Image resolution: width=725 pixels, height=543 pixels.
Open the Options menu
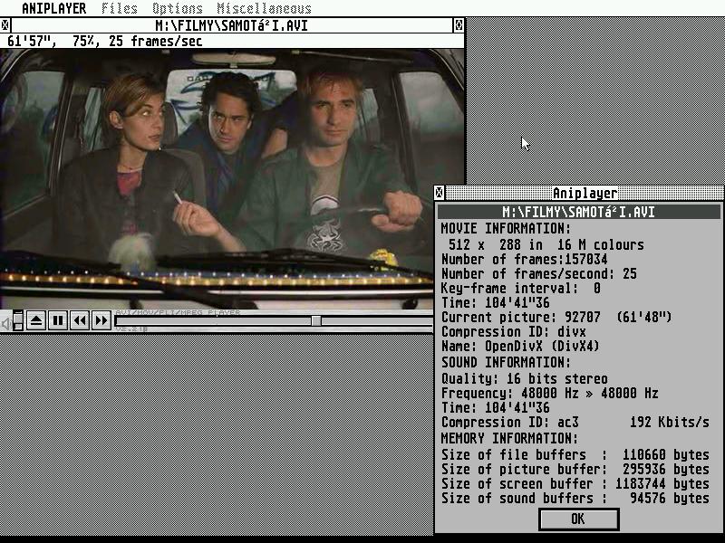[x=178, y=8]
